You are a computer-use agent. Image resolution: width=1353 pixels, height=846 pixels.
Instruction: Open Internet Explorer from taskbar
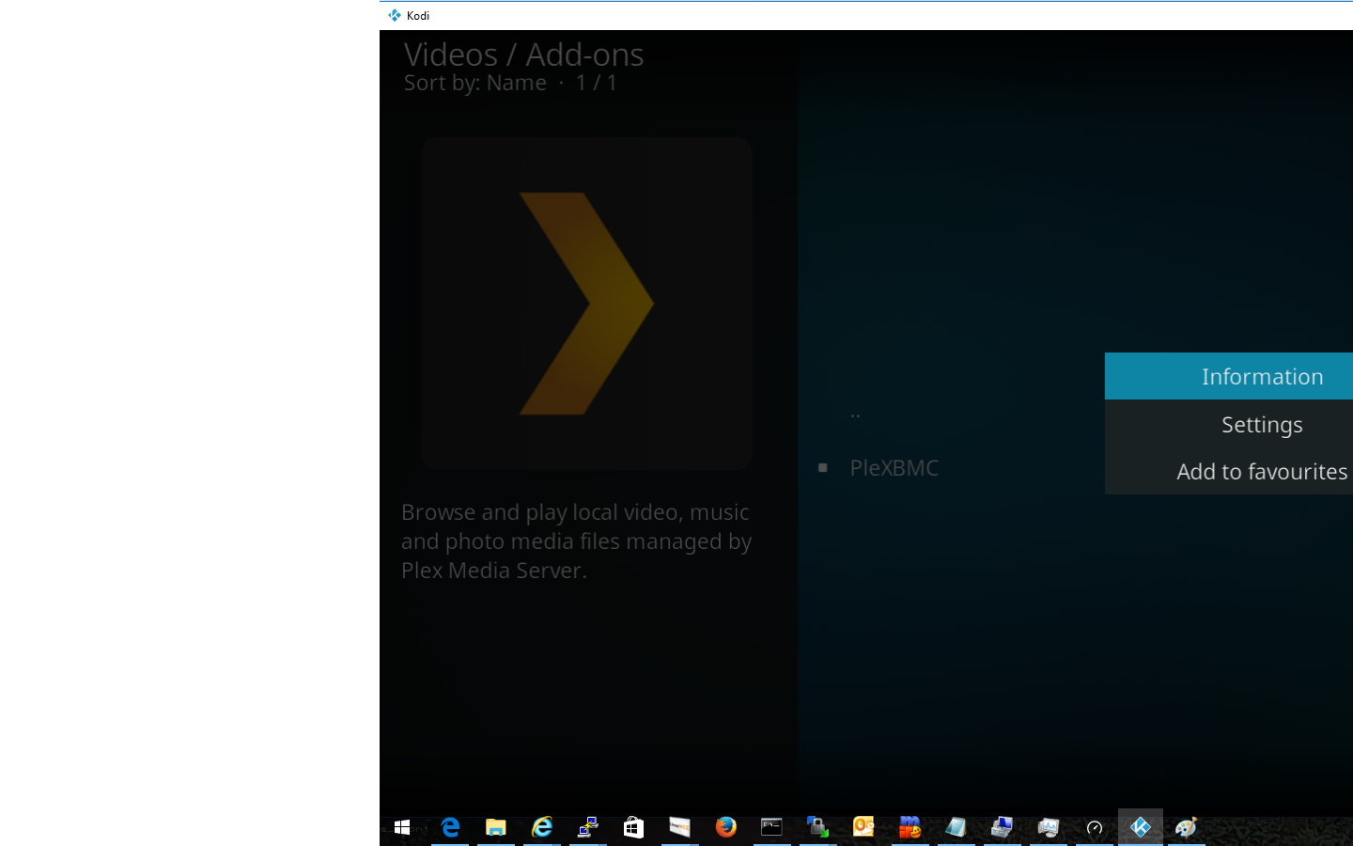click(x=542, y=827)
